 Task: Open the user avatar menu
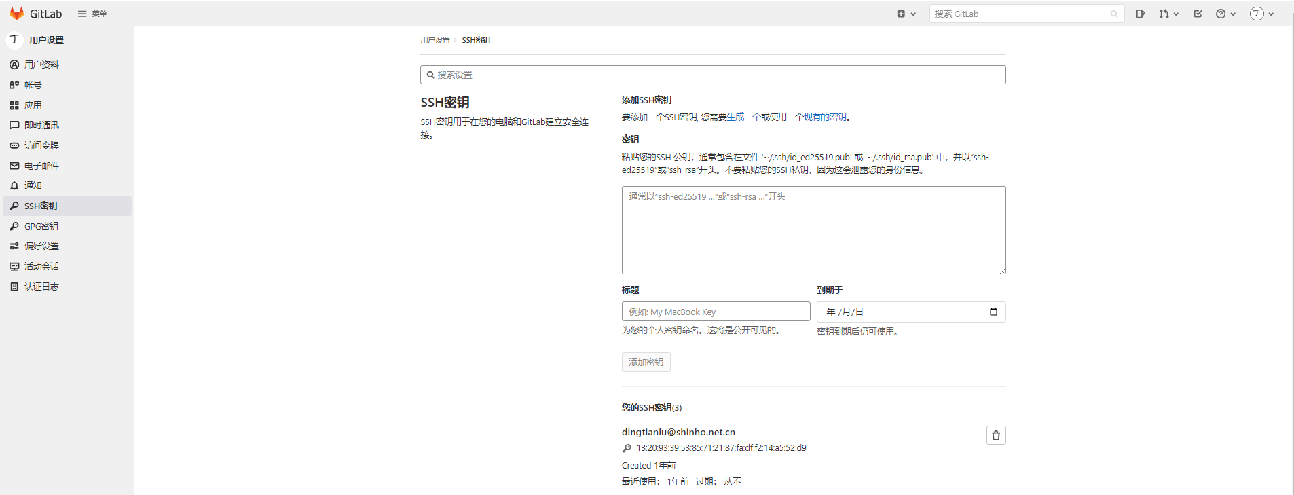tap(1261, 14)
